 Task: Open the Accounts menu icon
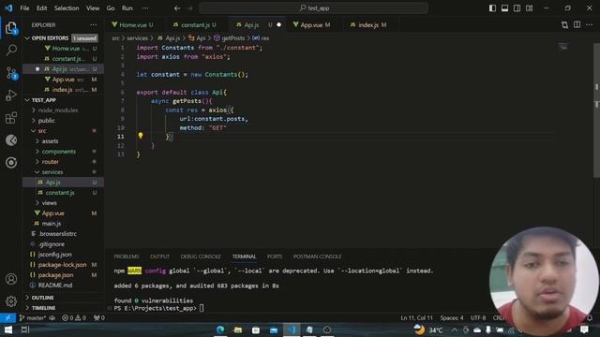click(11, 279)
